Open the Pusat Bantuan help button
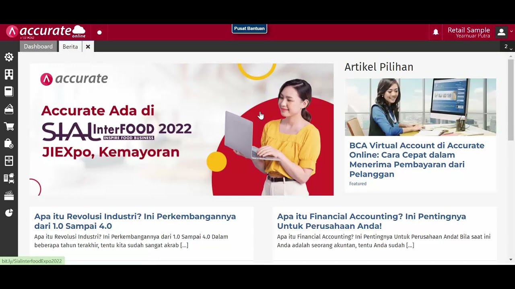The height and width of the screenshot is (289, 515). [249, 28]
